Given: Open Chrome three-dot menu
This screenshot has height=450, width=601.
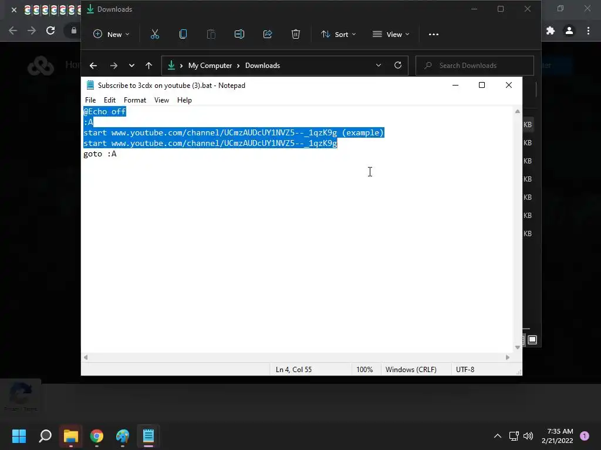Looking at the screenshot, I should pos(588,30).
